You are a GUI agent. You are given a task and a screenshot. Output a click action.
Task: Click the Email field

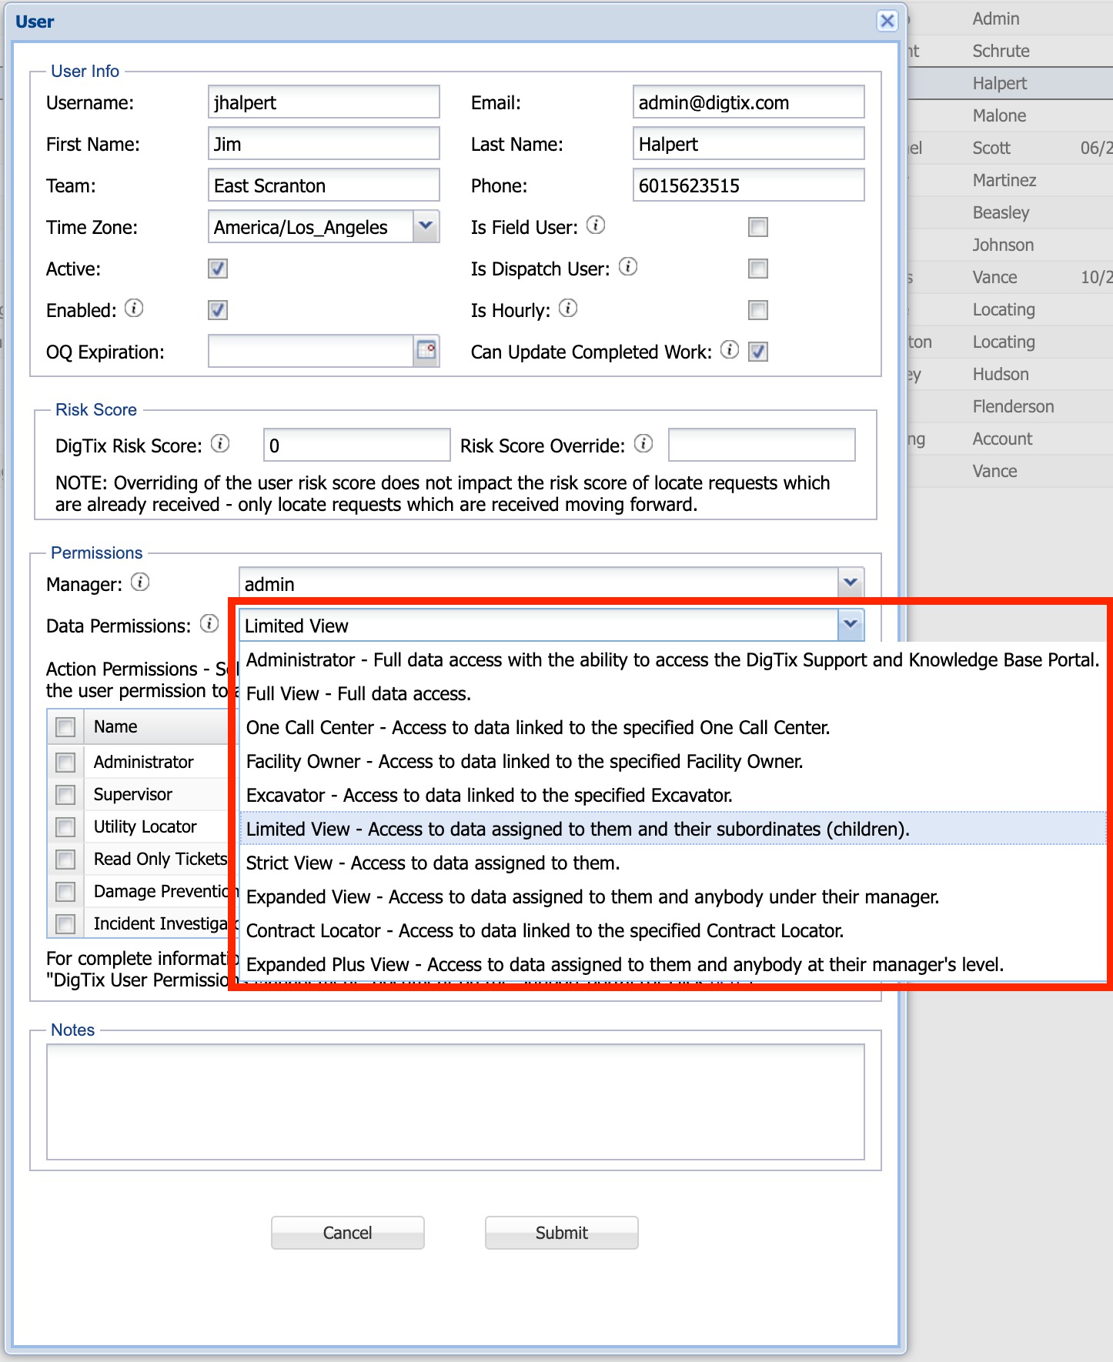(749, 102)
